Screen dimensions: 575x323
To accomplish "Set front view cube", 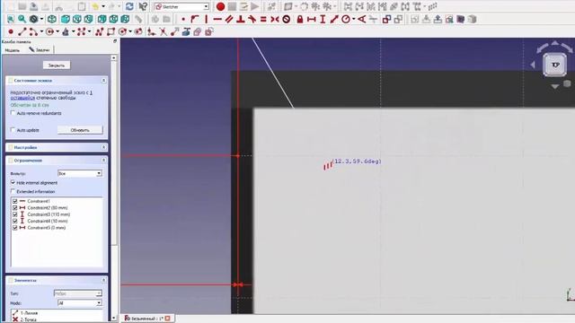I will pos(66,19).
